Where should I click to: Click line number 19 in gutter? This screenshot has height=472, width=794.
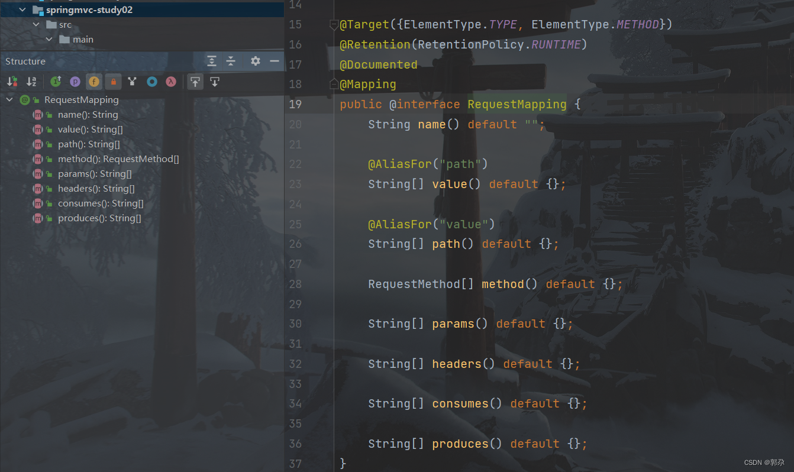295,104
